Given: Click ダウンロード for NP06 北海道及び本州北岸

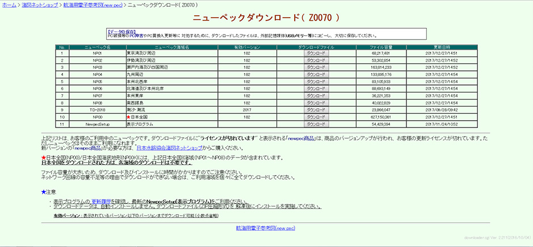Looking at the screenshot, I should click(x=317, y=88).
